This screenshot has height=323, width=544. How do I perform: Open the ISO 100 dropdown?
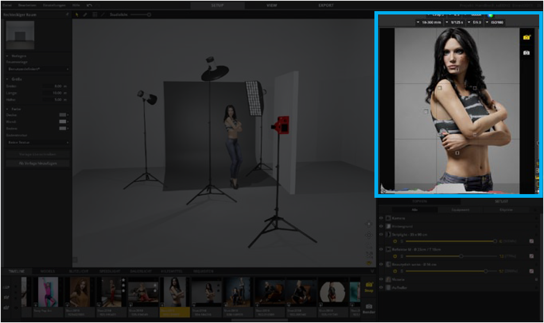point(495,23)
